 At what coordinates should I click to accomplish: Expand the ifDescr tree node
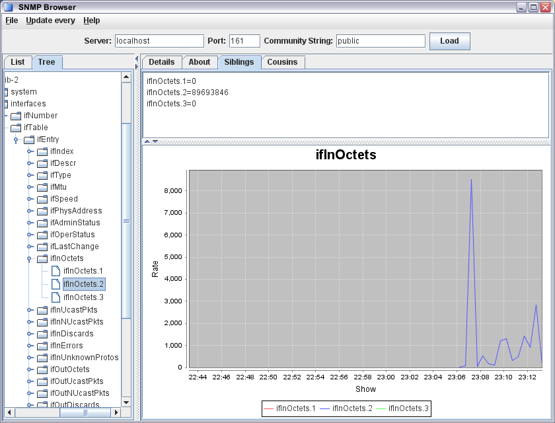click(x=30, y=163)
